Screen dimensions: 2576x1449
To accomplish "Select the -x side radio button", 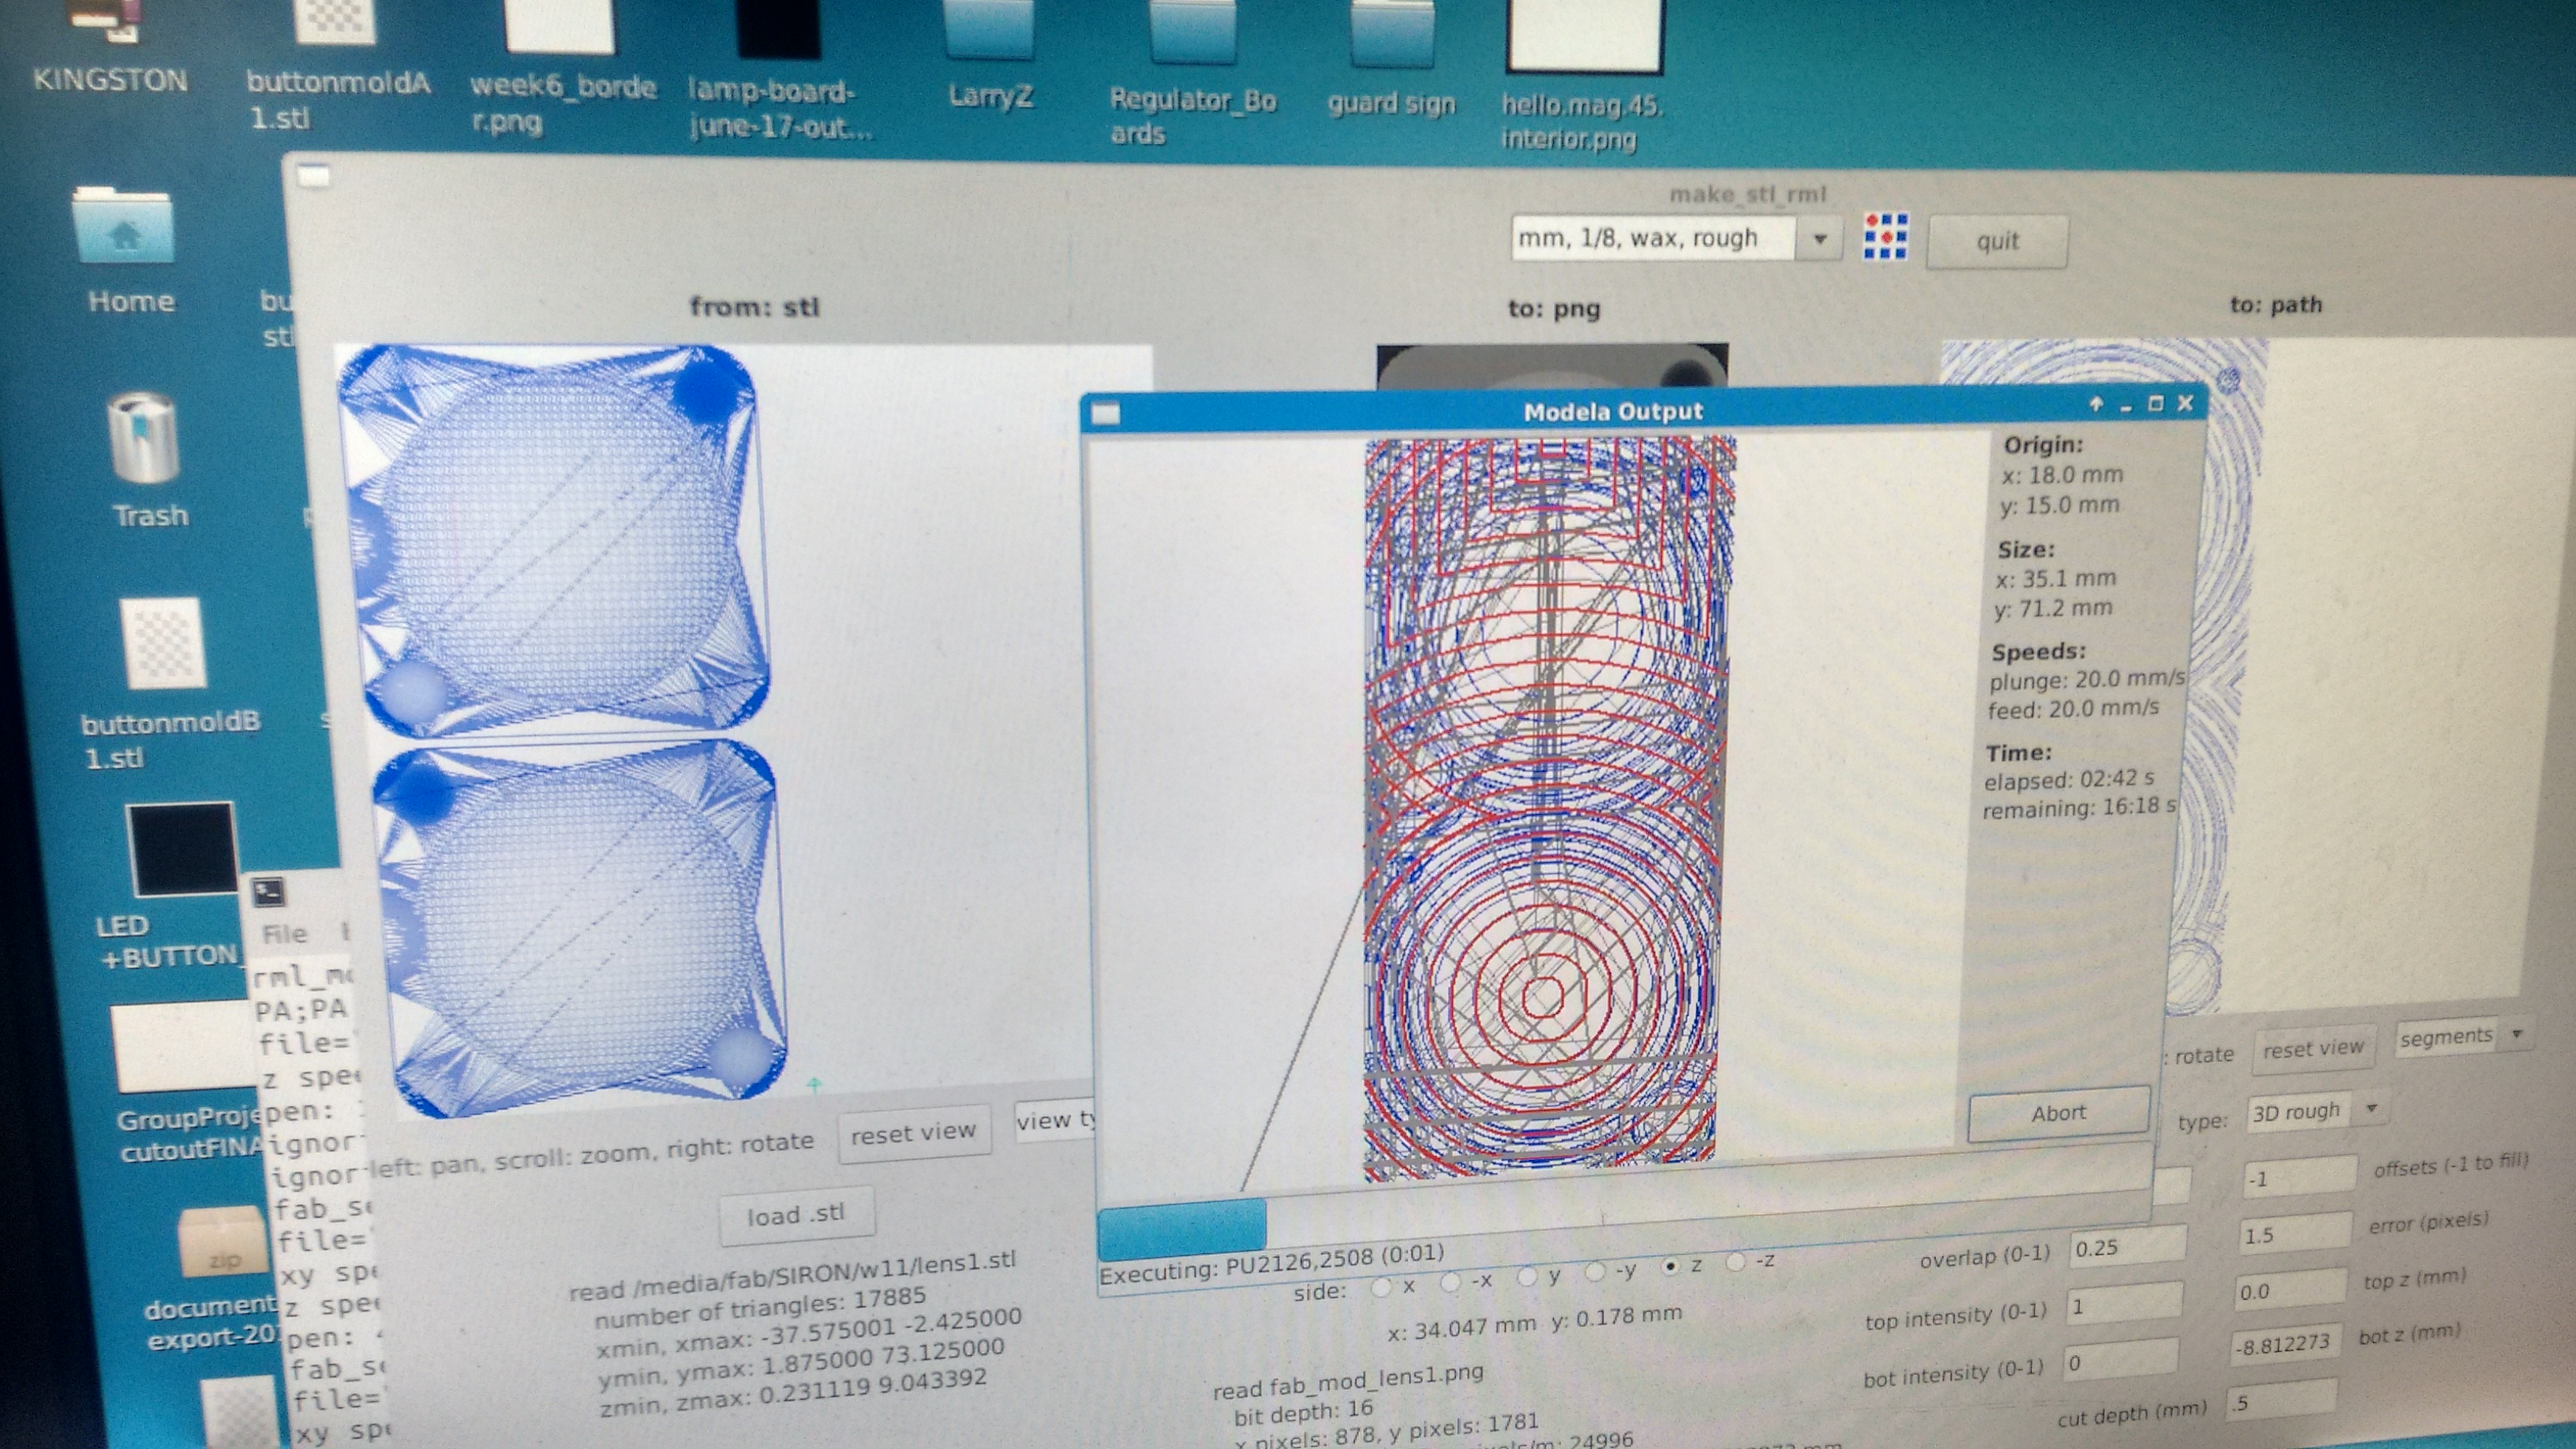I will pos(1451,1282).
